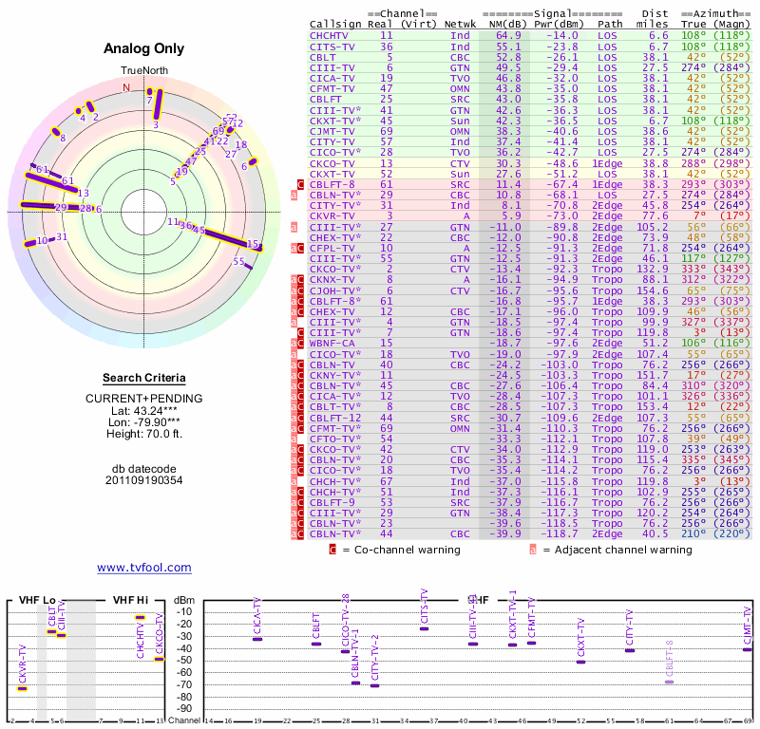The image size is (760, 729).
Task: Click the Search Criteria heading
Action: point(140,378)
